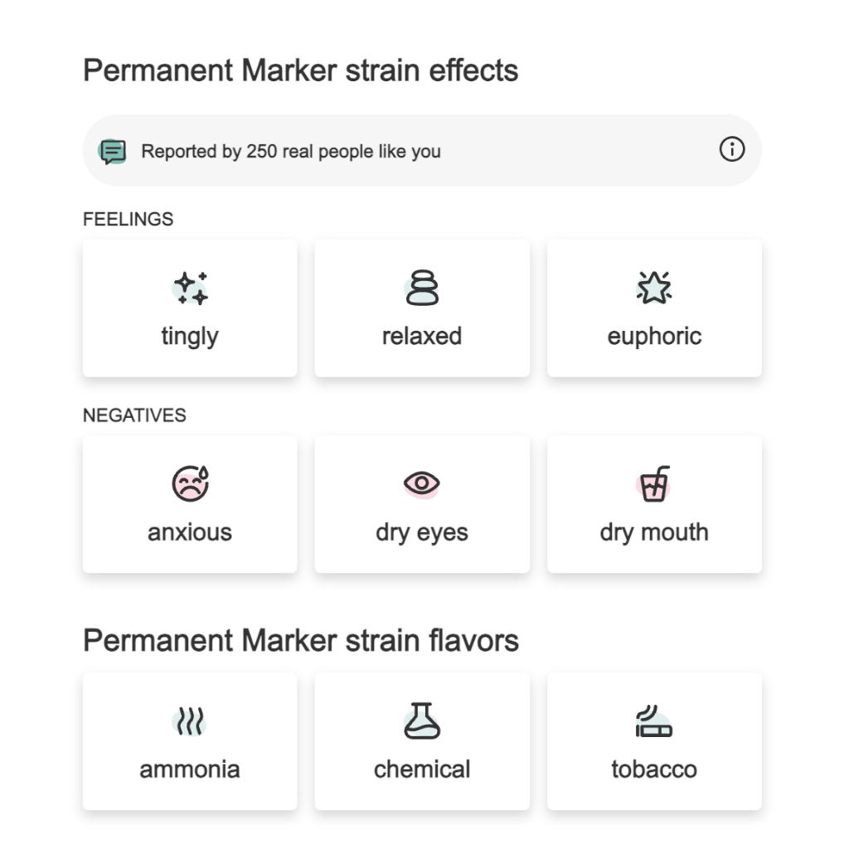Open the relaxed feeling card label
This screenshot has width=849, height=849.
click(x=422, y=336)
